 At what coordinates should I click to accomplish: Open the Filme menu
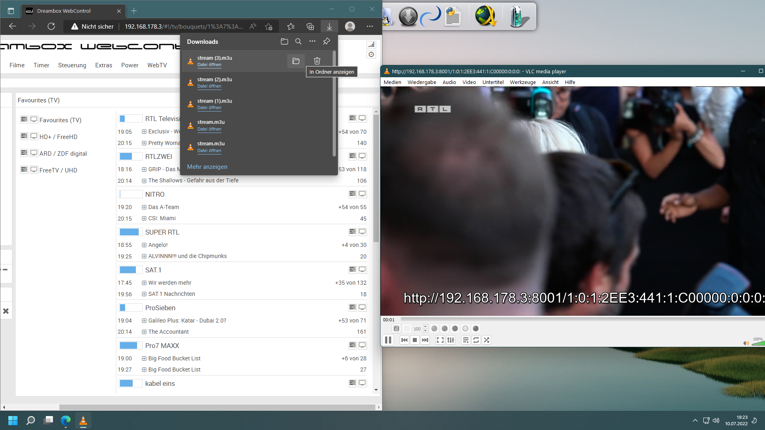tap(17, 65)
